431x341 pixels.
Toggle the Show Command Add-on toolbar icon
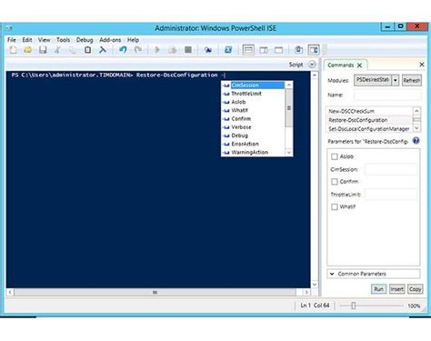tap(314, 50)
